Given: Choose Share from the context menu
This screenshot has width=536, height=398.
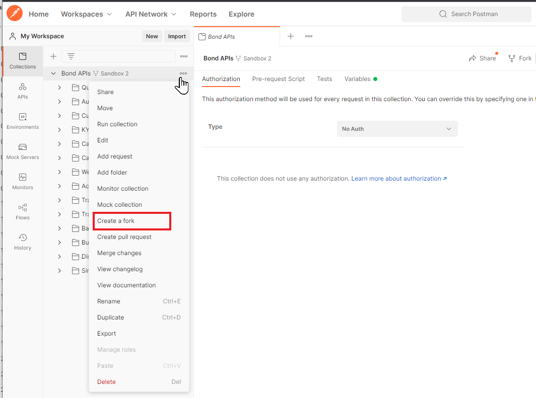Looking at the screenshot, I should 139,92.
